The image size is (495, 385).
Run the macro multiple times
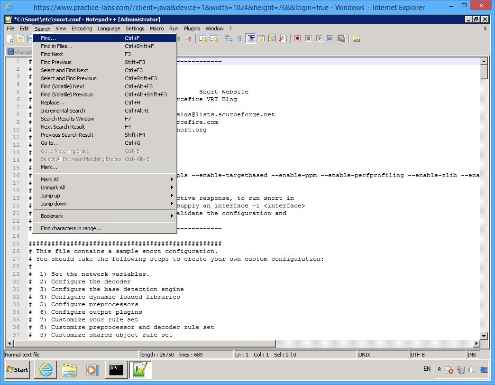330,38
